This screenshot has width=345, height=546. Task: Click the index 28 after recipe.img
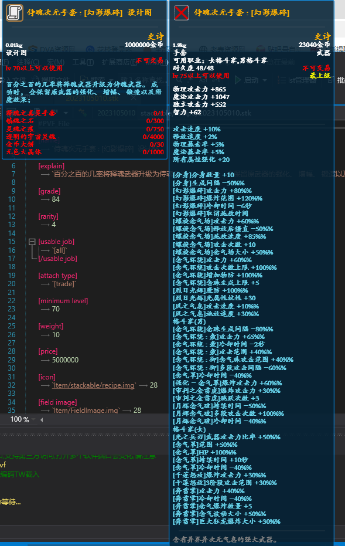click(153, 385)
